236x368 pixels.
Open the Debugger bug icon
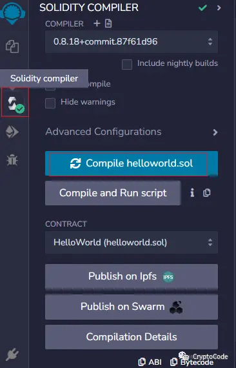pos(12,160)
